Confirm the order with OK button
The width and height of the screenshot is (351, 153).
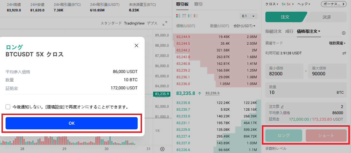[x=72, y=123]
